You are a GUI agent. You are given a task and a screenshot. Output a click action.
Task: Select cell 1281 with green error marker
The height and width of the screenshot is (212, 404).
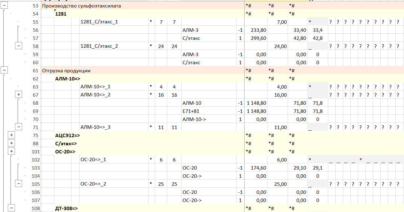61,14
